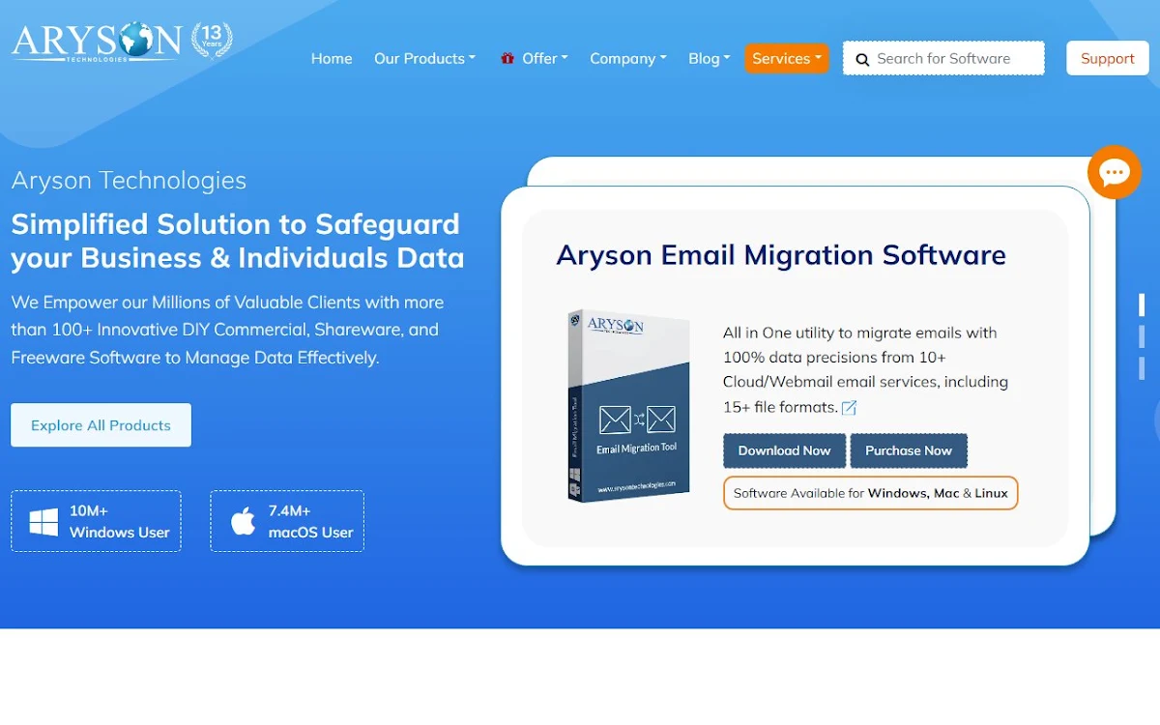Click the Email Migration Tool box image
The height and width of the screenshot is (725, 1160).
[x=628, y=406]
